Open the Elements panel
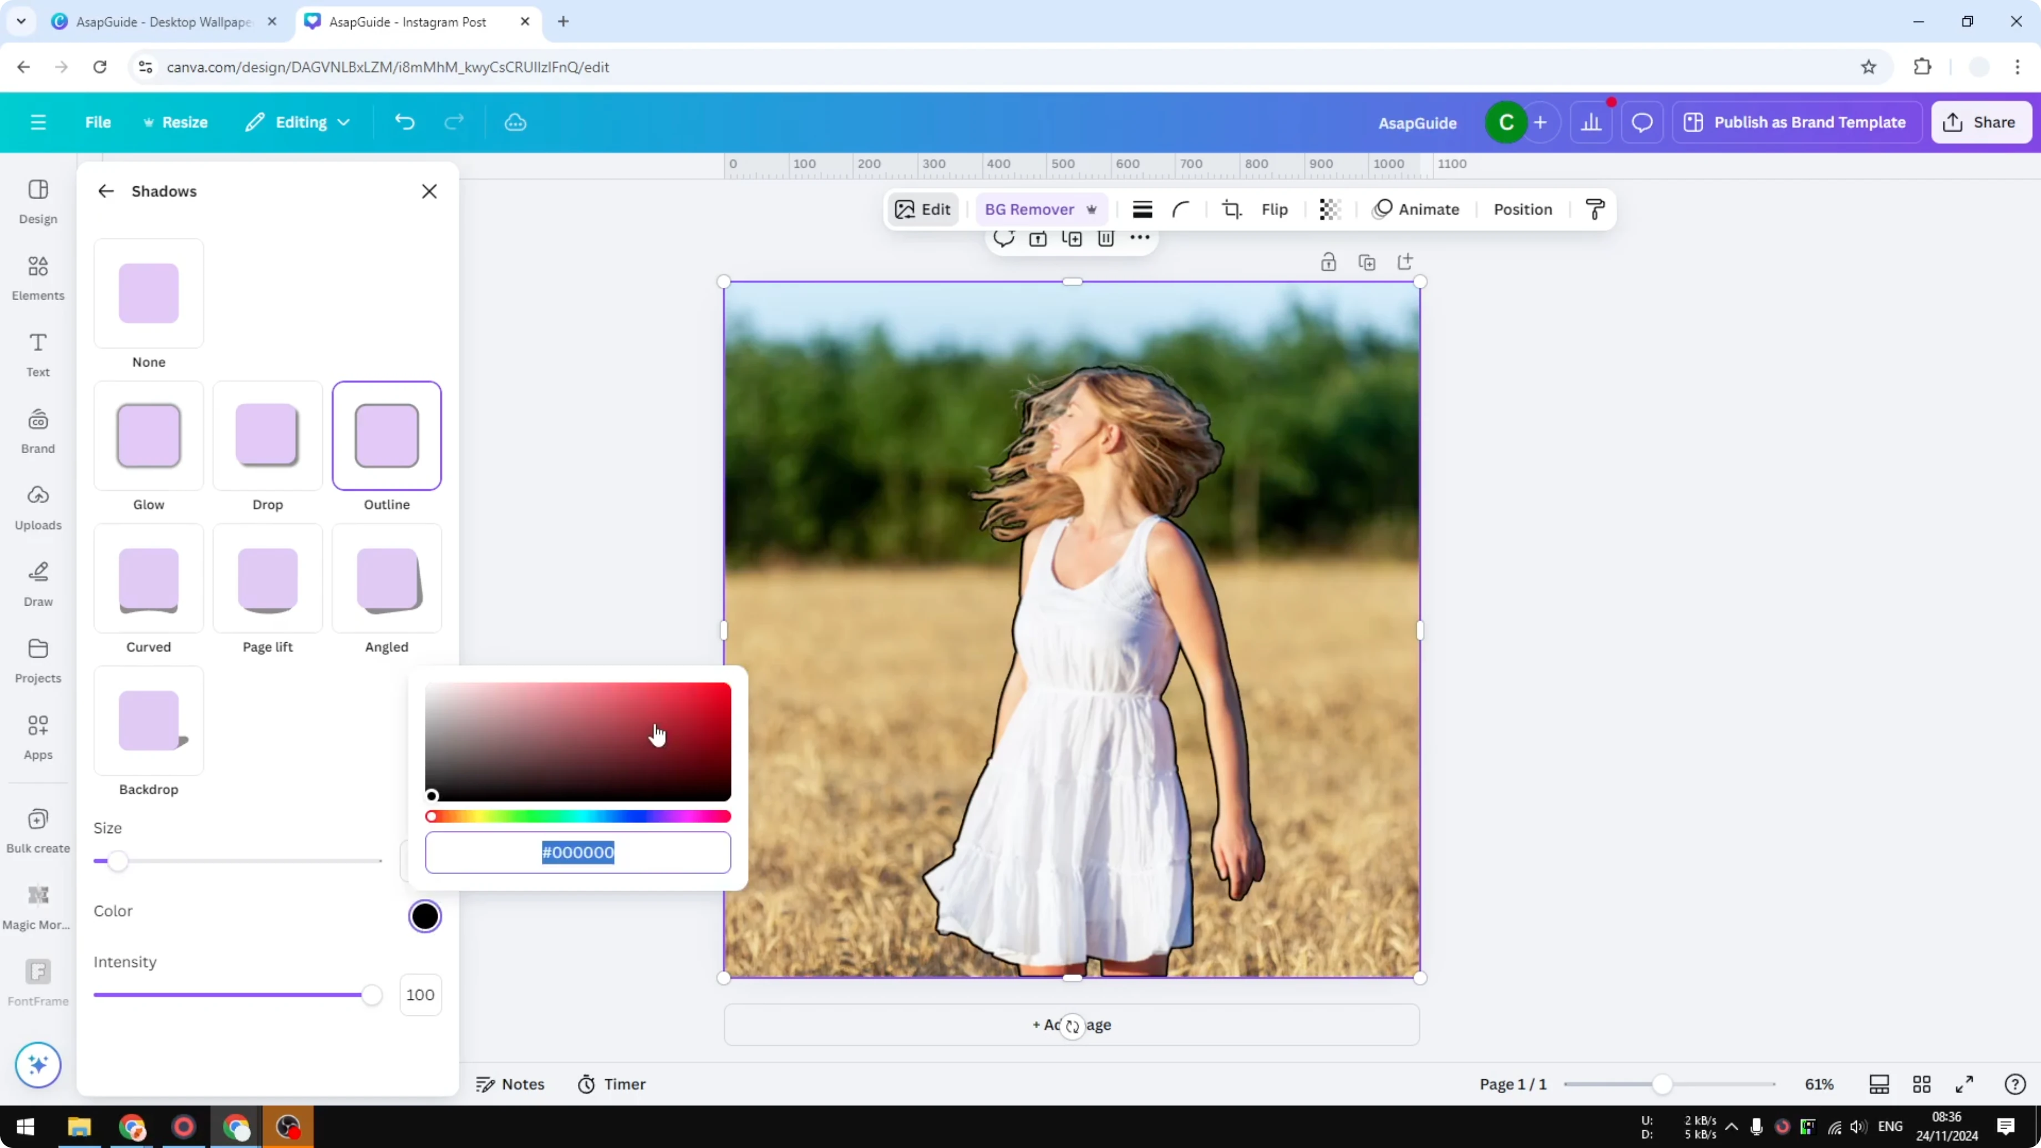The height and width of the screenshot is (1148, 2041). [37, 277]
